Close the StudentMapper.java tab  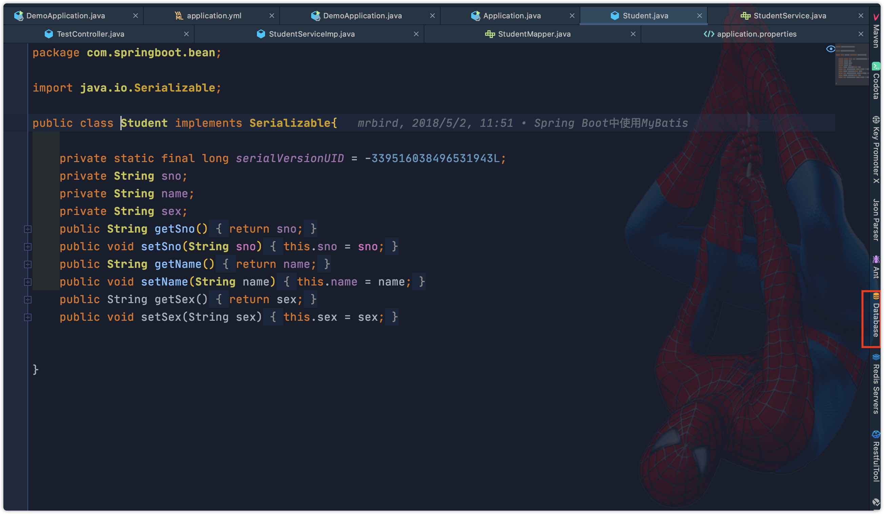tap(633, 34)
